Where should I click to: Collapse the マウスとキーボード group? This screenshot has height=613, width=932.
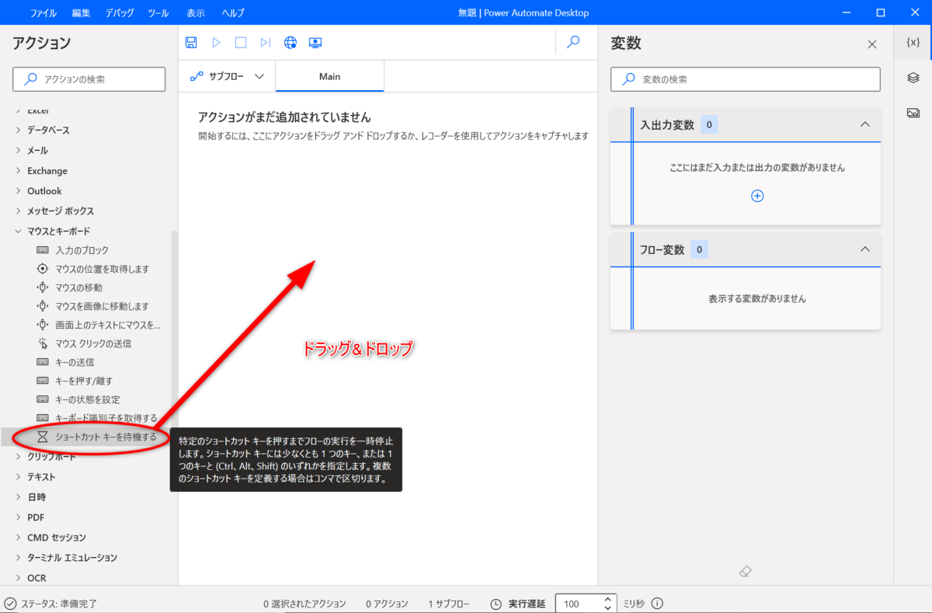coord(18,231)
